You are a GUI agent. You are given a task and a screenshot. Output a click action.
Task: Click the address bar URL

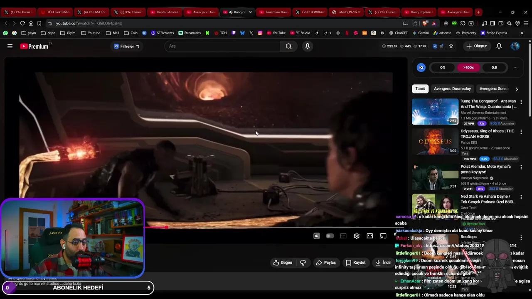[89, 23]
